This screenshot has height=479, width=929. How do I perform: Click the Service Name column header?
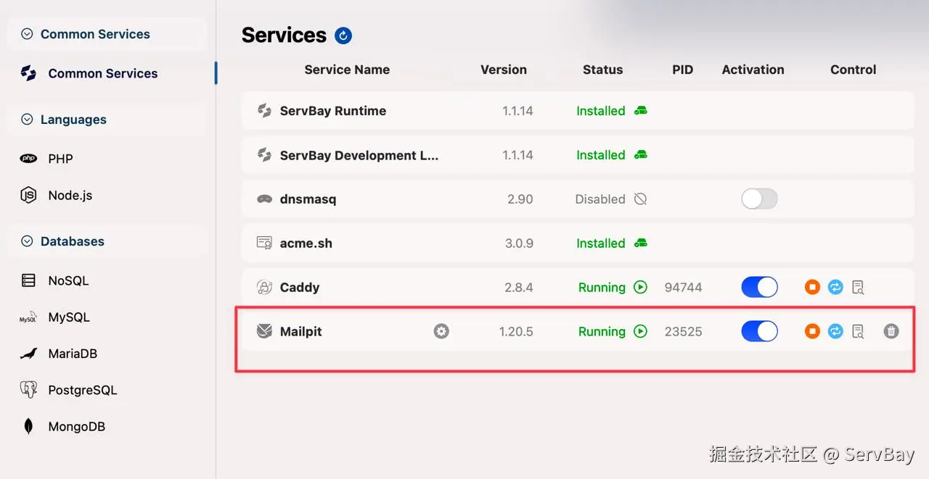pos(347,70)
